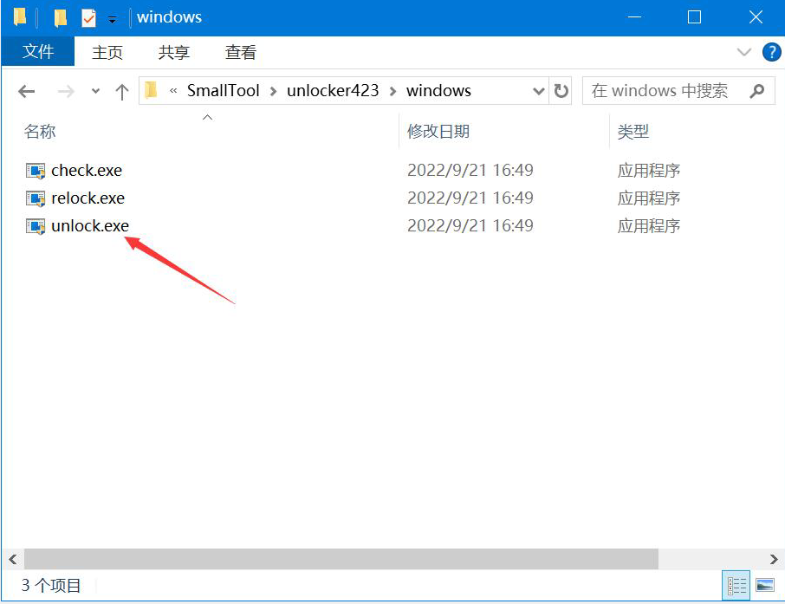This screenshot has width=785, height=604.
Task: Click 应用程序 type for unlock.exe
Action: click(649, 225)
